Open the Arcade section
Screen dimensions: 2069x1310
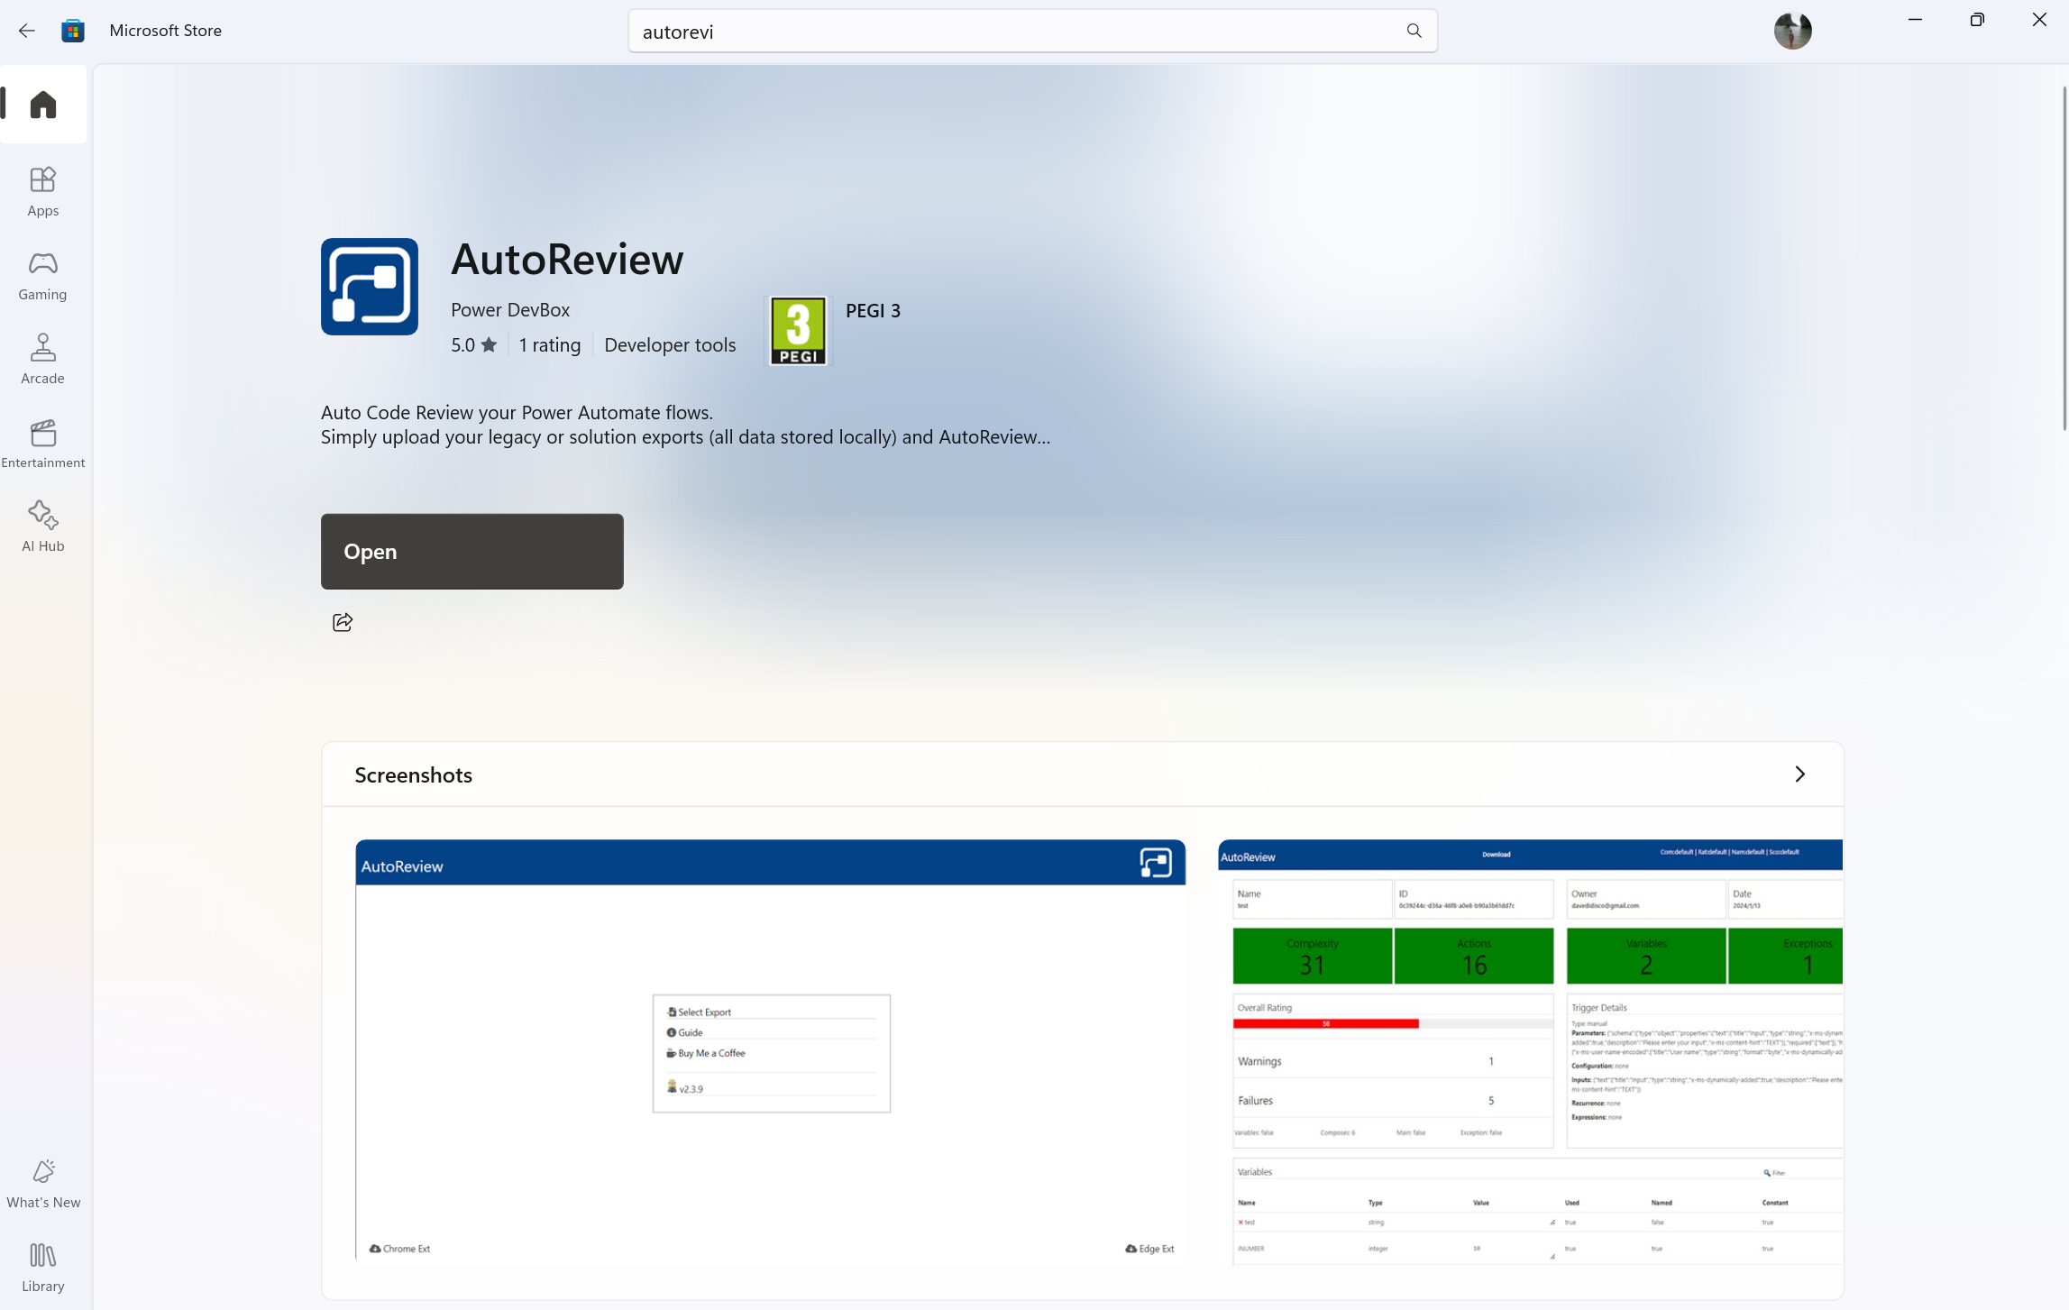click(43, 359)
